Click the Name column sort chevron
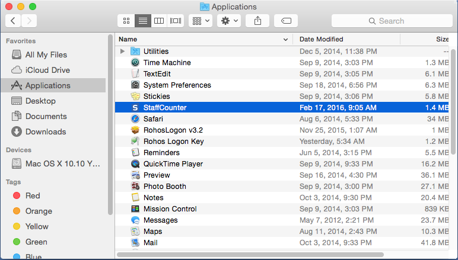458x260 pixels. 285,39
